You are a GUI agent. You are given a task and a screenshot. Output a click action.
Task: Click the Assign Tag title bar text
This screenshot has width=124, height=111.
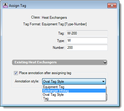[x=18, y=6]
